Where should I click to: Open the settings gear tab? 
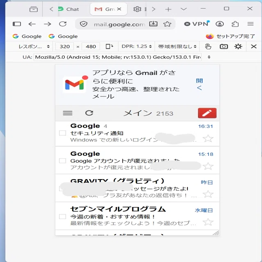[137, 9]
